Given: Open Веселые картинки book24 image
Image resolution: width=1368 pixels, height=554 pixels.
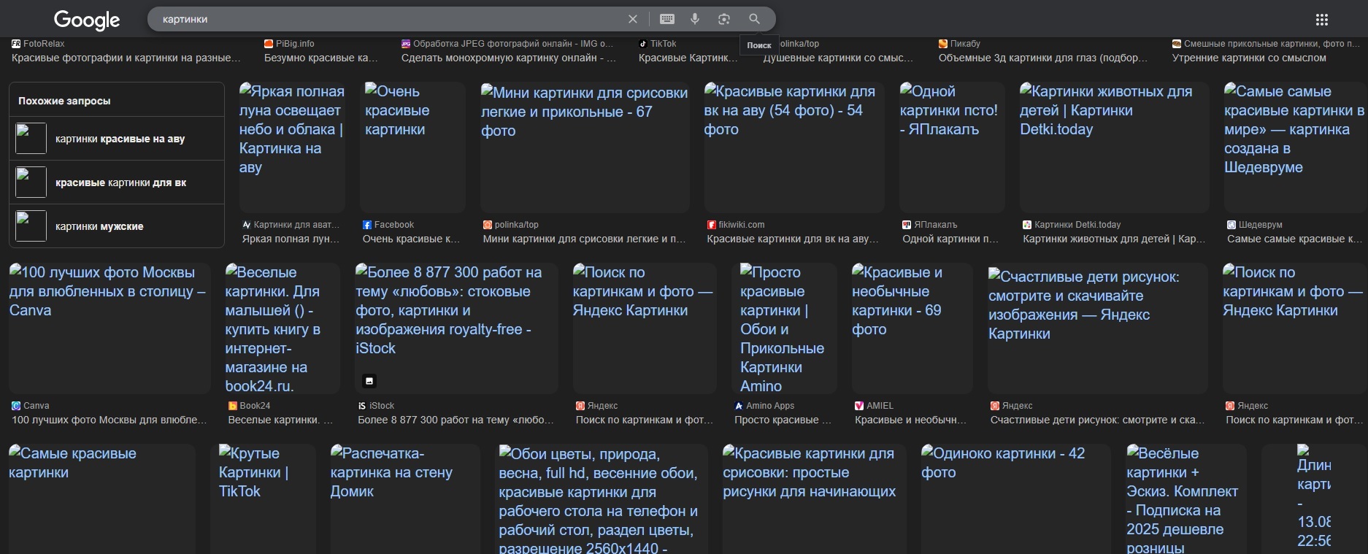Looking at the screenshot, I should point(283,328).
